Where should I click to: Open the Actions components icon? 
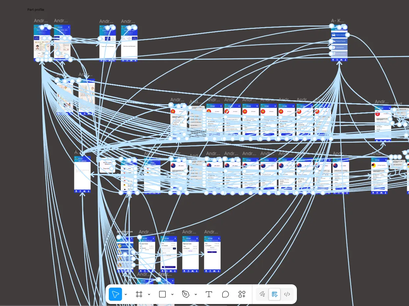[242, 294]
